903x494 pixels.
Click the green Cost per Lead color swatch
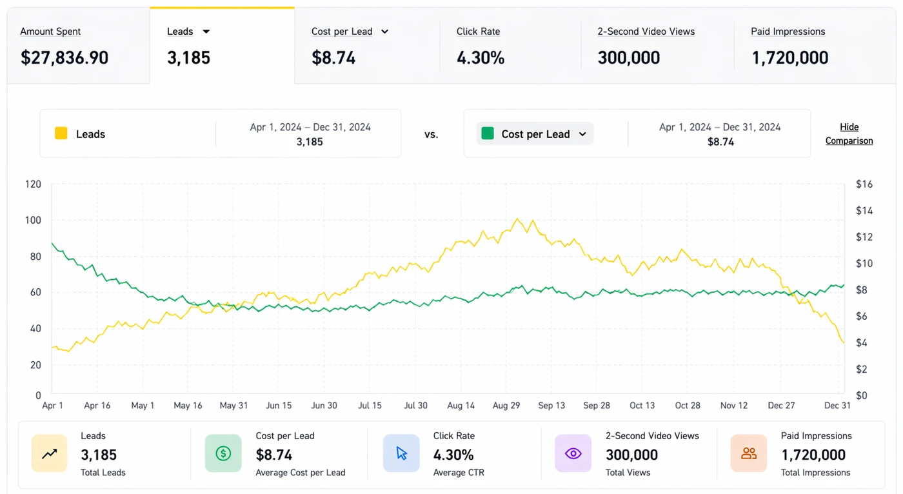click(x=488, y=133)
